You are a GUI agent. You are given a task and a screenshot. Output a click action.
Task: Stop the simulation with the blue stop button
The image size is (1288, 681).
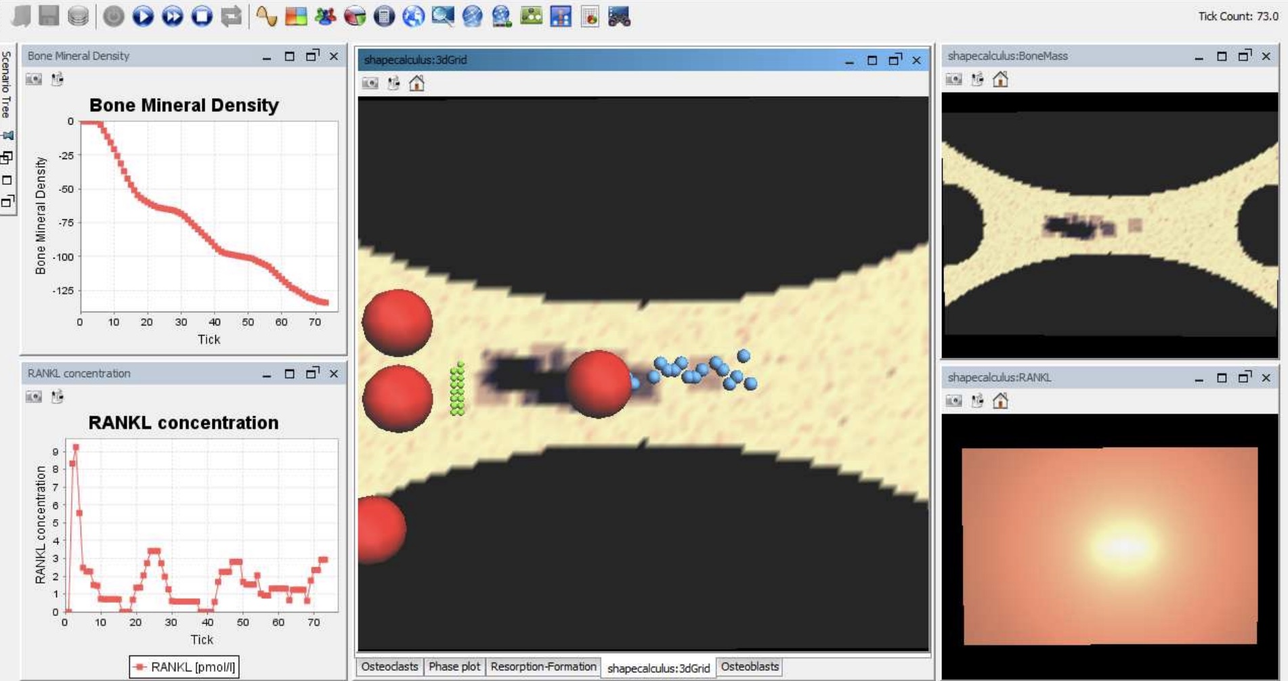[202, 16]
